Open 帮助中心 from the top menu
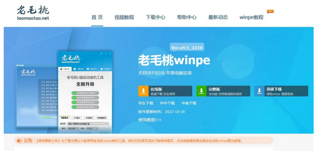The image size is (315, 151). pos(187,17)
